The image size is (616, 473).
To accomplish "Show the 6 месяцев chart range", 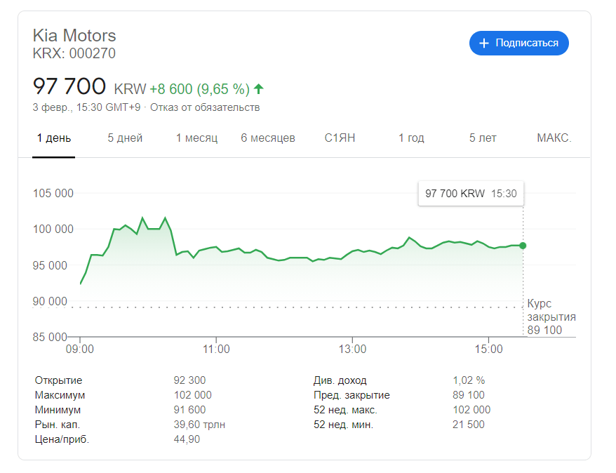I will tap(268, 138).
